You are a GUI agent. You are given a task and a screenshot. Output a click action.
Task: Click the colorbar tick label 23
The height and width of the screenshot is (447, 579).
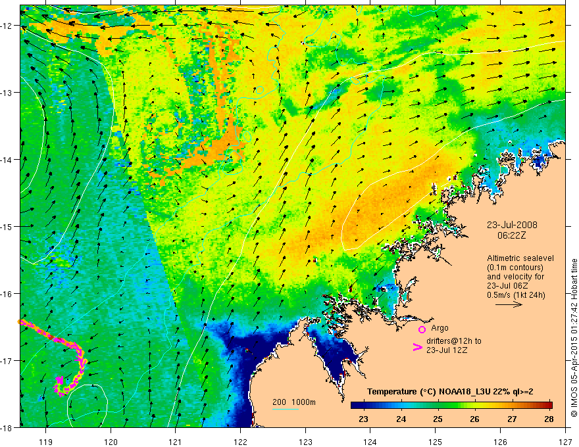(x=363, y=419)
